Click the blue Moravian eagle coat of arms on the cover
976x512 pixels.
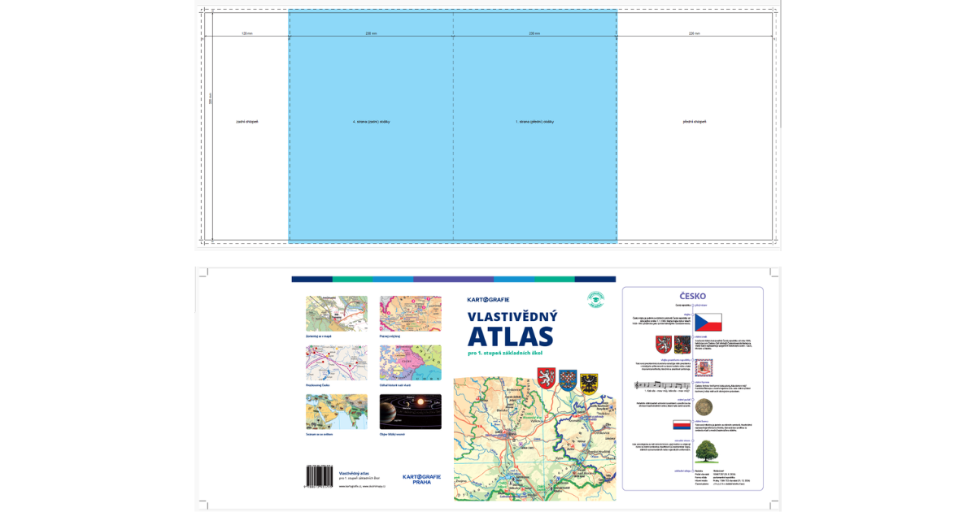568,380
